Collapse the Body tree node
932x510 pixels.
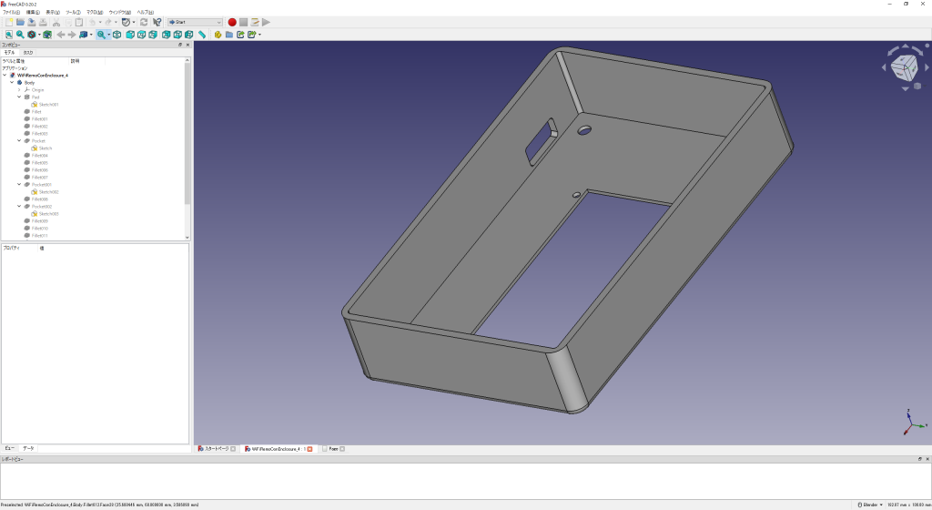coord(12,83)
